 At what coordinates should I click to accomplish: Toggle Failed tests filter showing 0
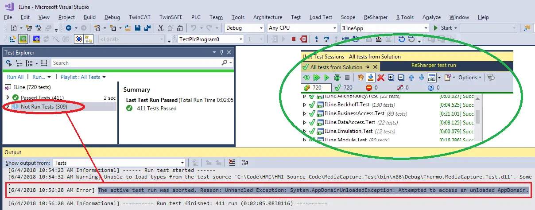tap(372, 88)
